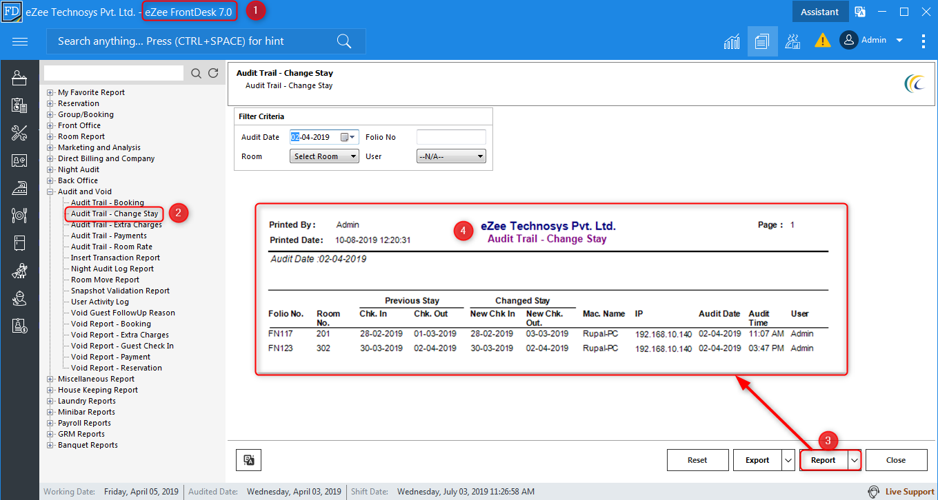938x500 pixels.
Task: Open the payroll badge sidebar icon
Action: [19, 326]
